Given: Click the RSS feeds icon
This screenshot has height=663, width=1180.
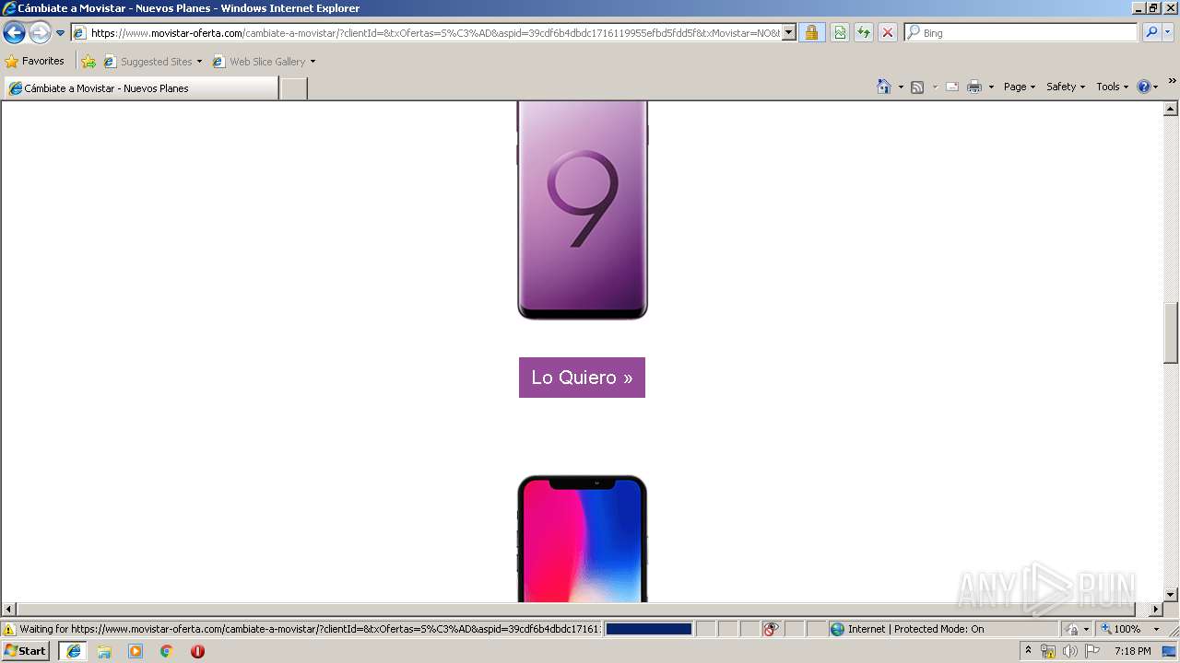Looking at the screenshot, I should tap(917, 87).
